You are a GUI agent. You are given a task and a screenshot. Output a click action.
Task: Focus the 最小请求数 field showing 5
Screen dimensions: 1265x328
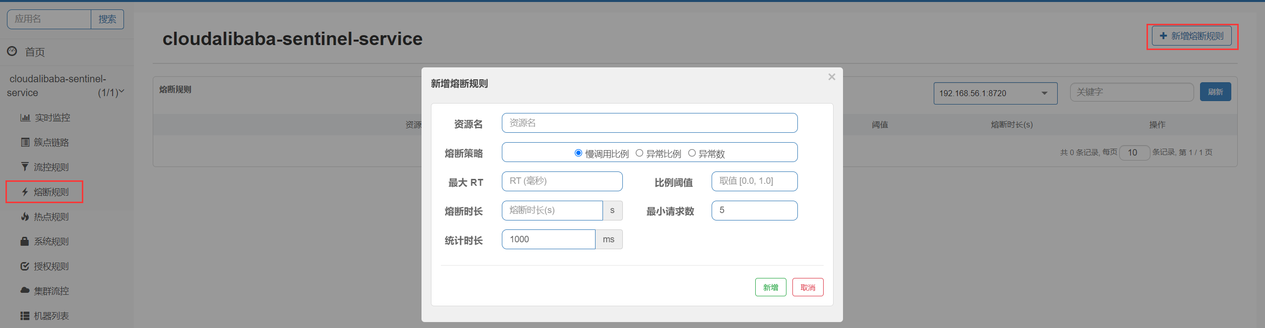pos(755,211)
